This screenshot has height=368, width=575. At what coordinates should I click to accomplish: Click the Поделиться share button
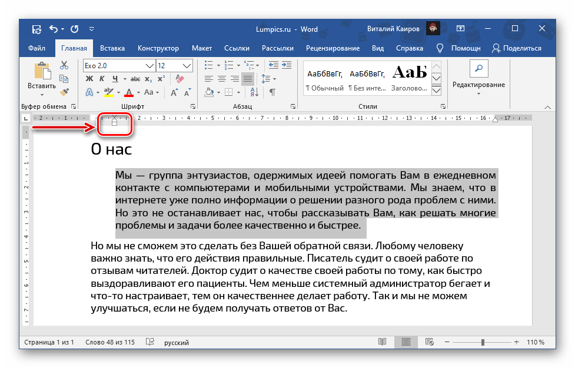coord(517,48)
